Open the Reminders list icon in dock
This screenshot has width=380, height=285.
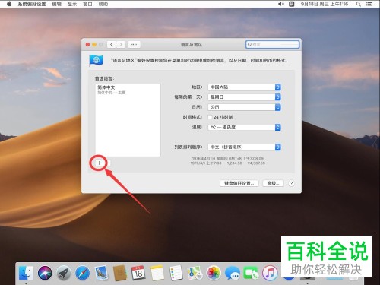pyautogui.click(x=176, y=274)
